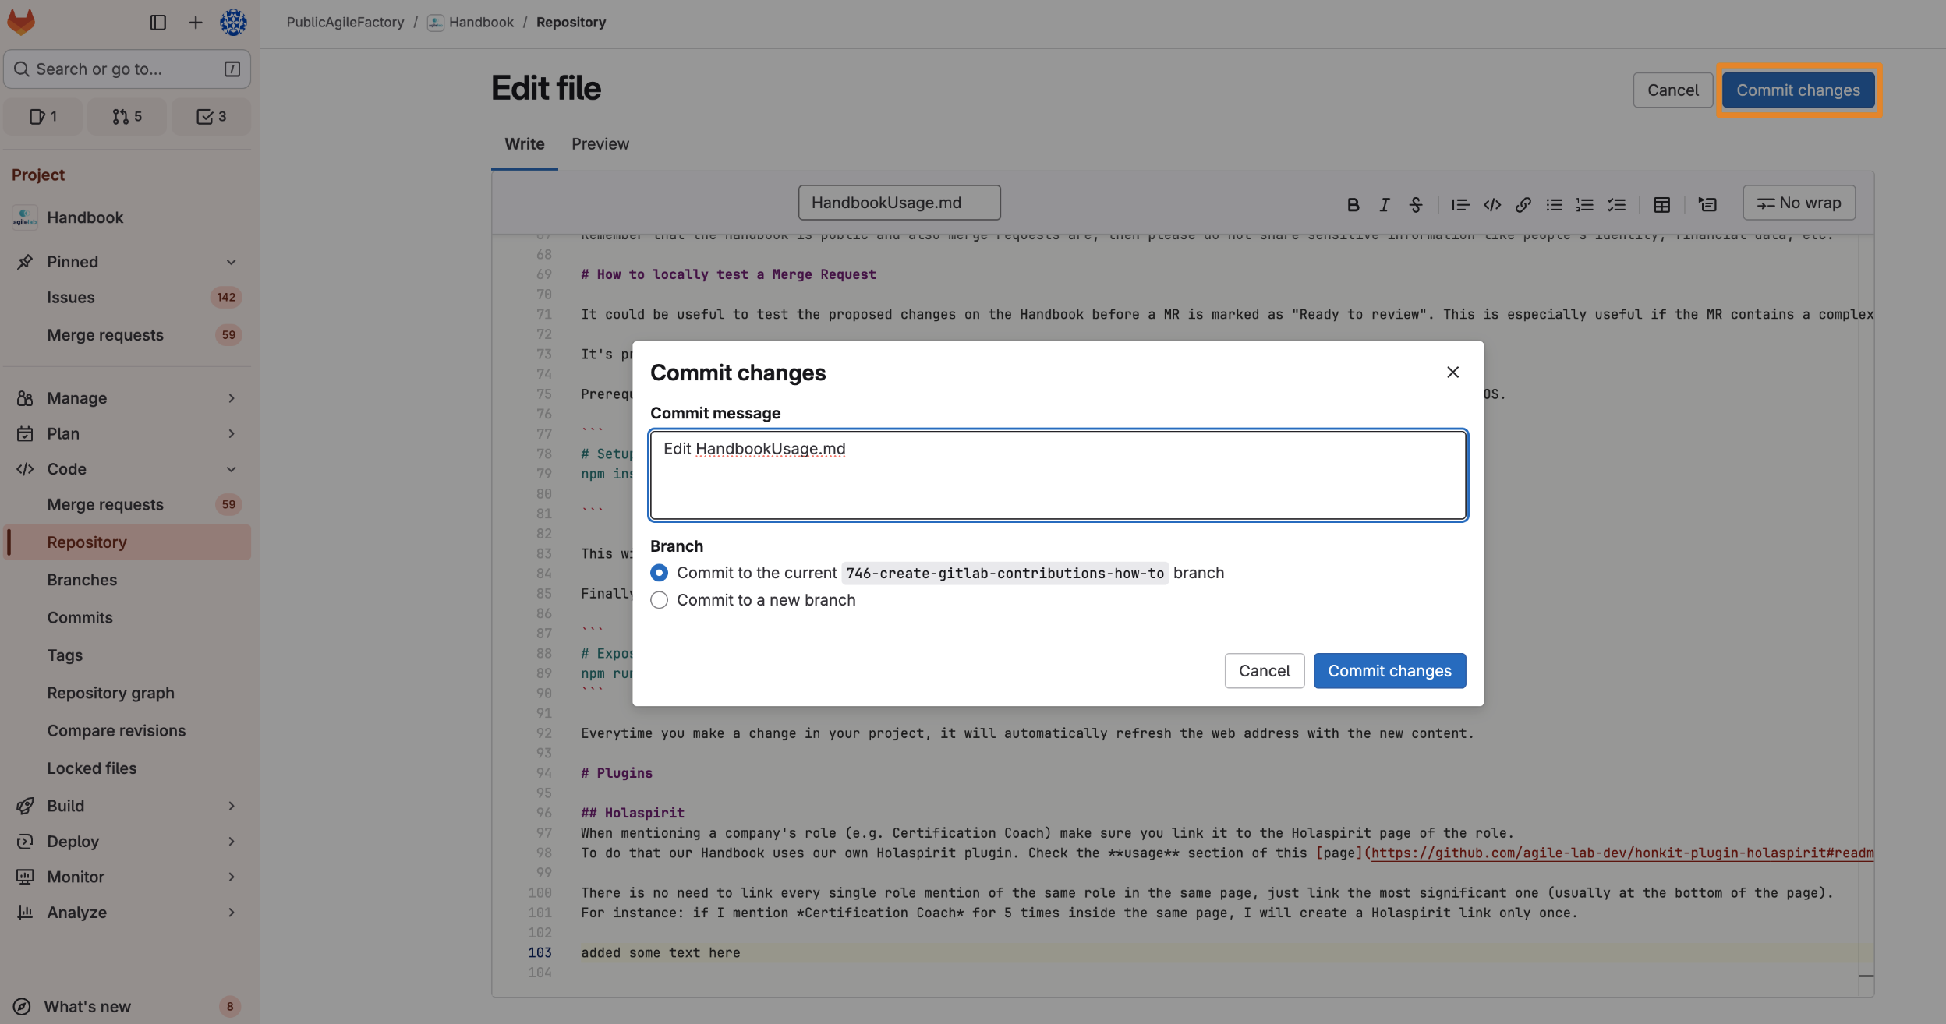The height and width of the screenshot is (1024, 1946).
Task: Click the What's new icon
Action: (x=23, y=1006)
